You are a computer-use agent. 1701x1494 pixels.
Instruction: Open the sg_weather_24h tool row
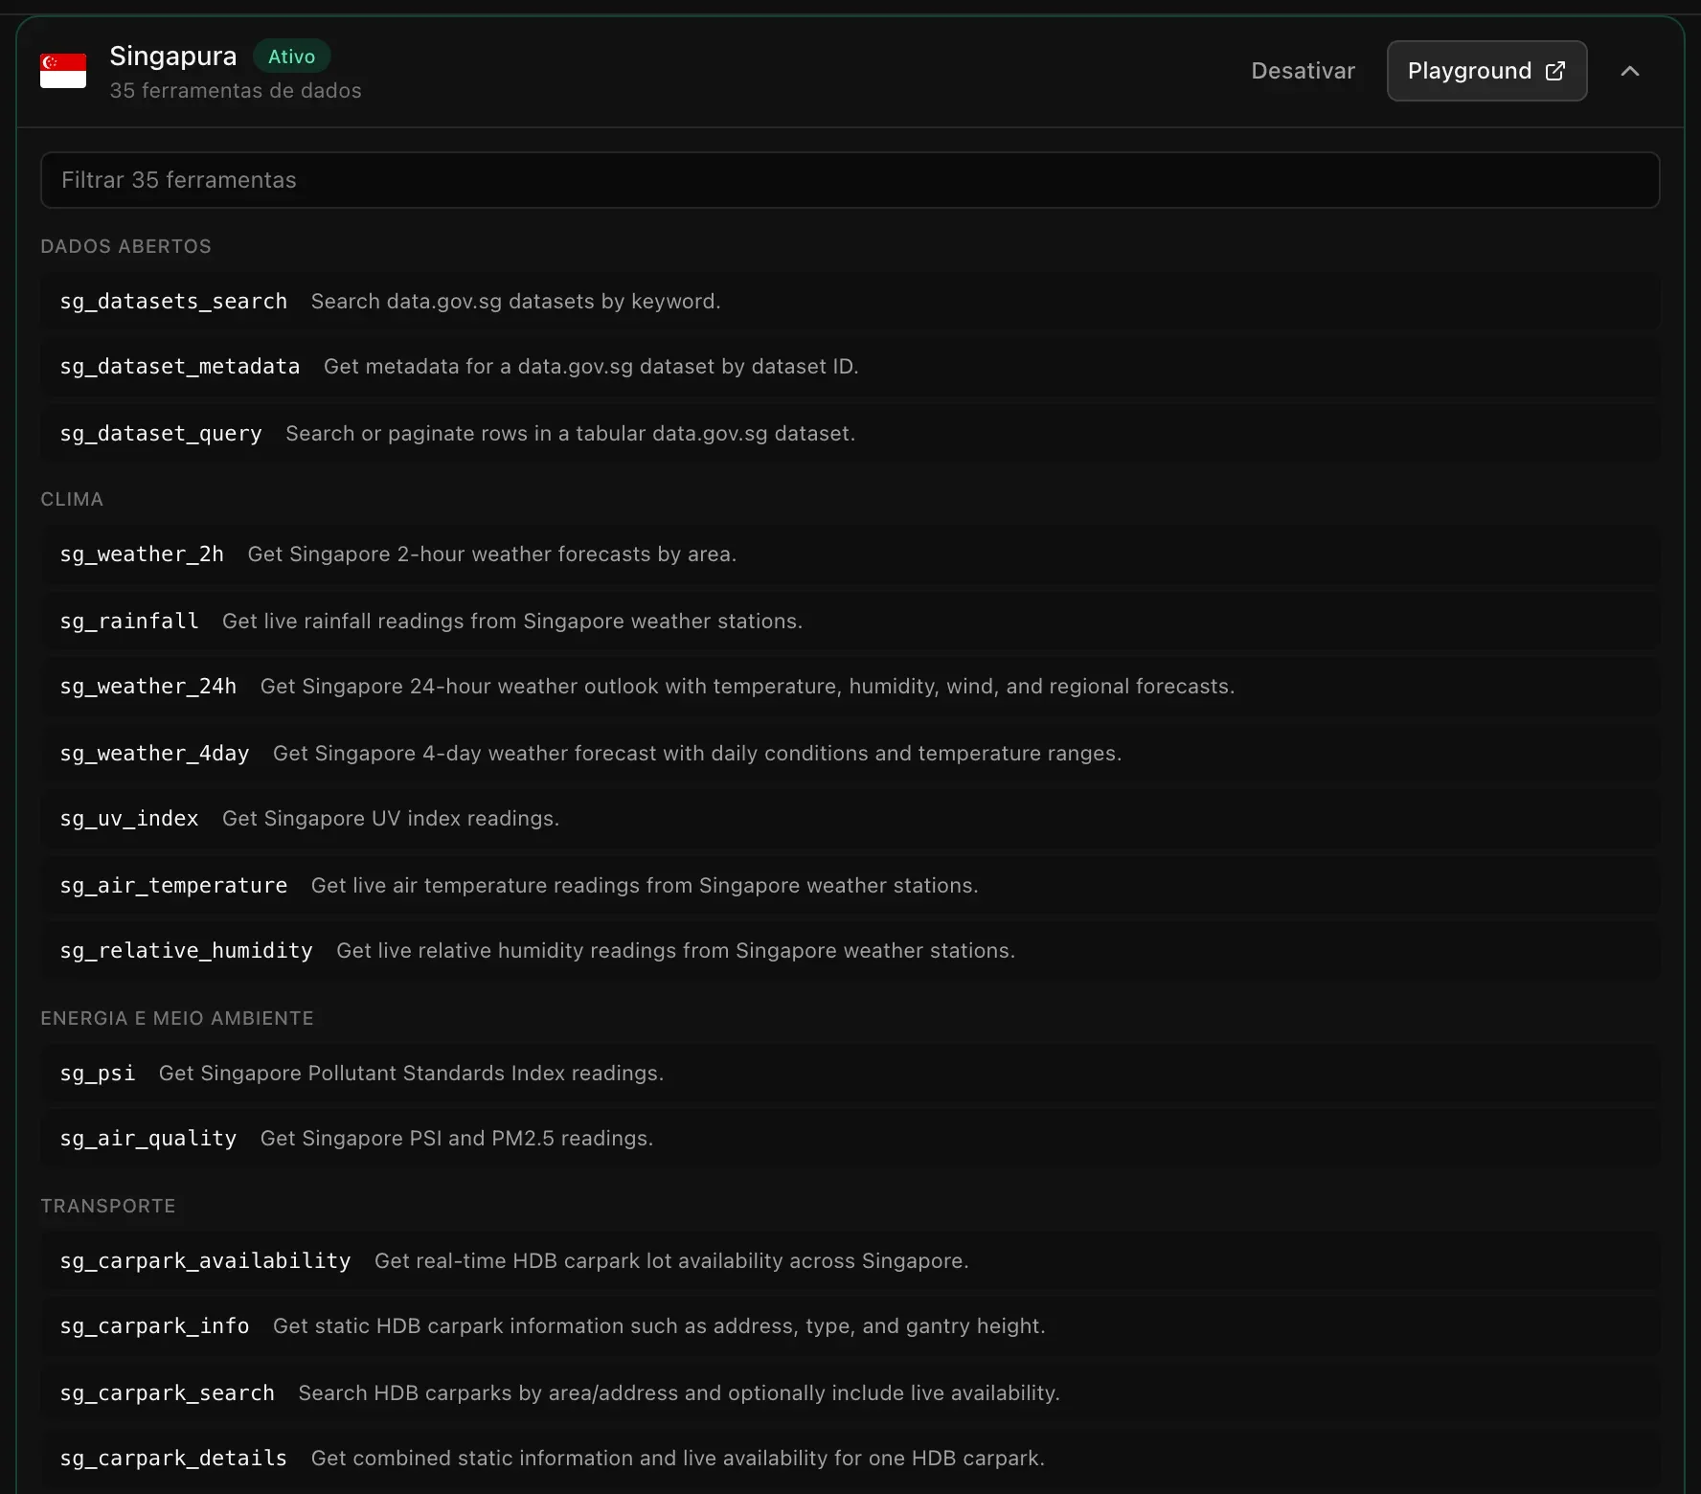(850, 687)
